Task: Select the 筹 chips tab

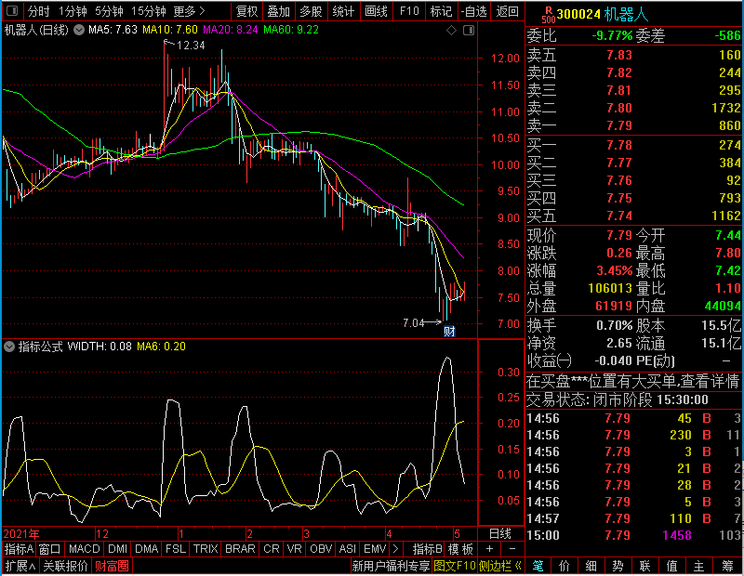Action: [727, 566]
